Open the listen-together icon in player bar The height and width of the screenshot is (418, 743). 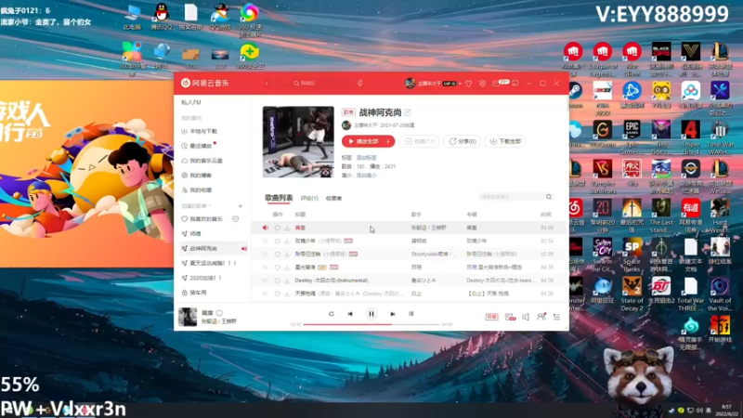click(541, 317)
